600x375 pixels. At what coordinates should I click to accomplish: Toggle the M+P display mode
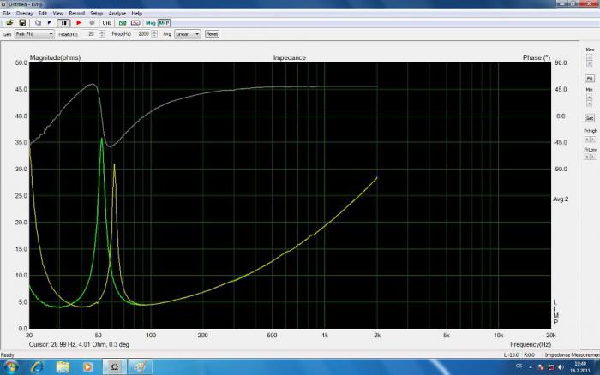click(x=165, y=23)
